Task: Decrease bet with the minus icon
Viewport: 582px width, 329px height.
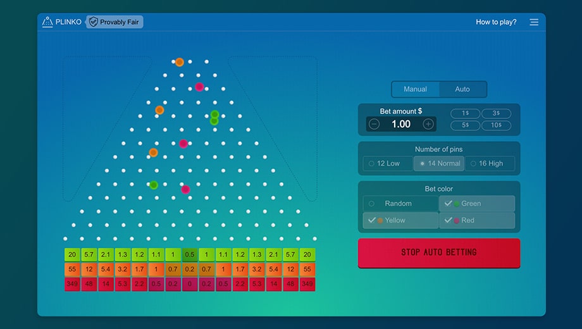Action: click(374, 124)
